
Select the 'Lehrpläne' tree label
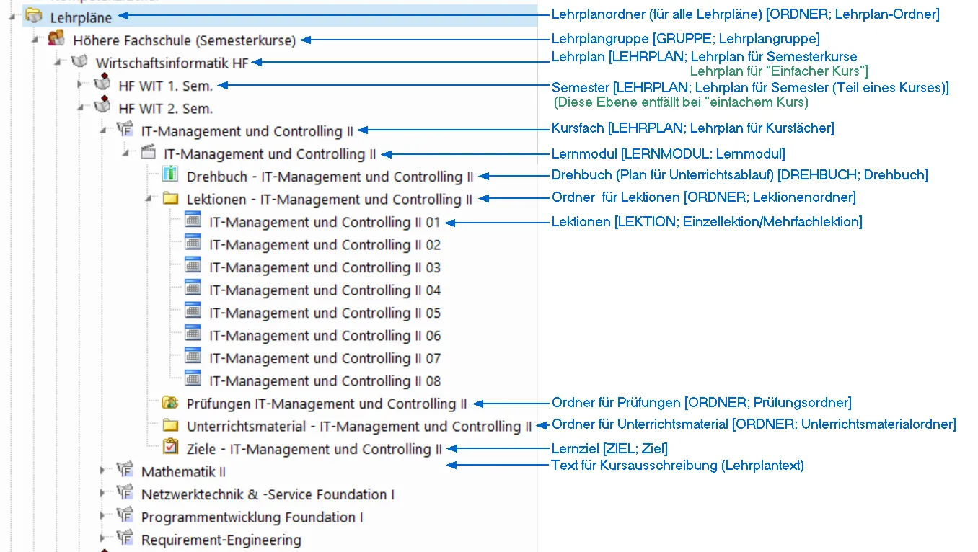click(x=81, y=17)
